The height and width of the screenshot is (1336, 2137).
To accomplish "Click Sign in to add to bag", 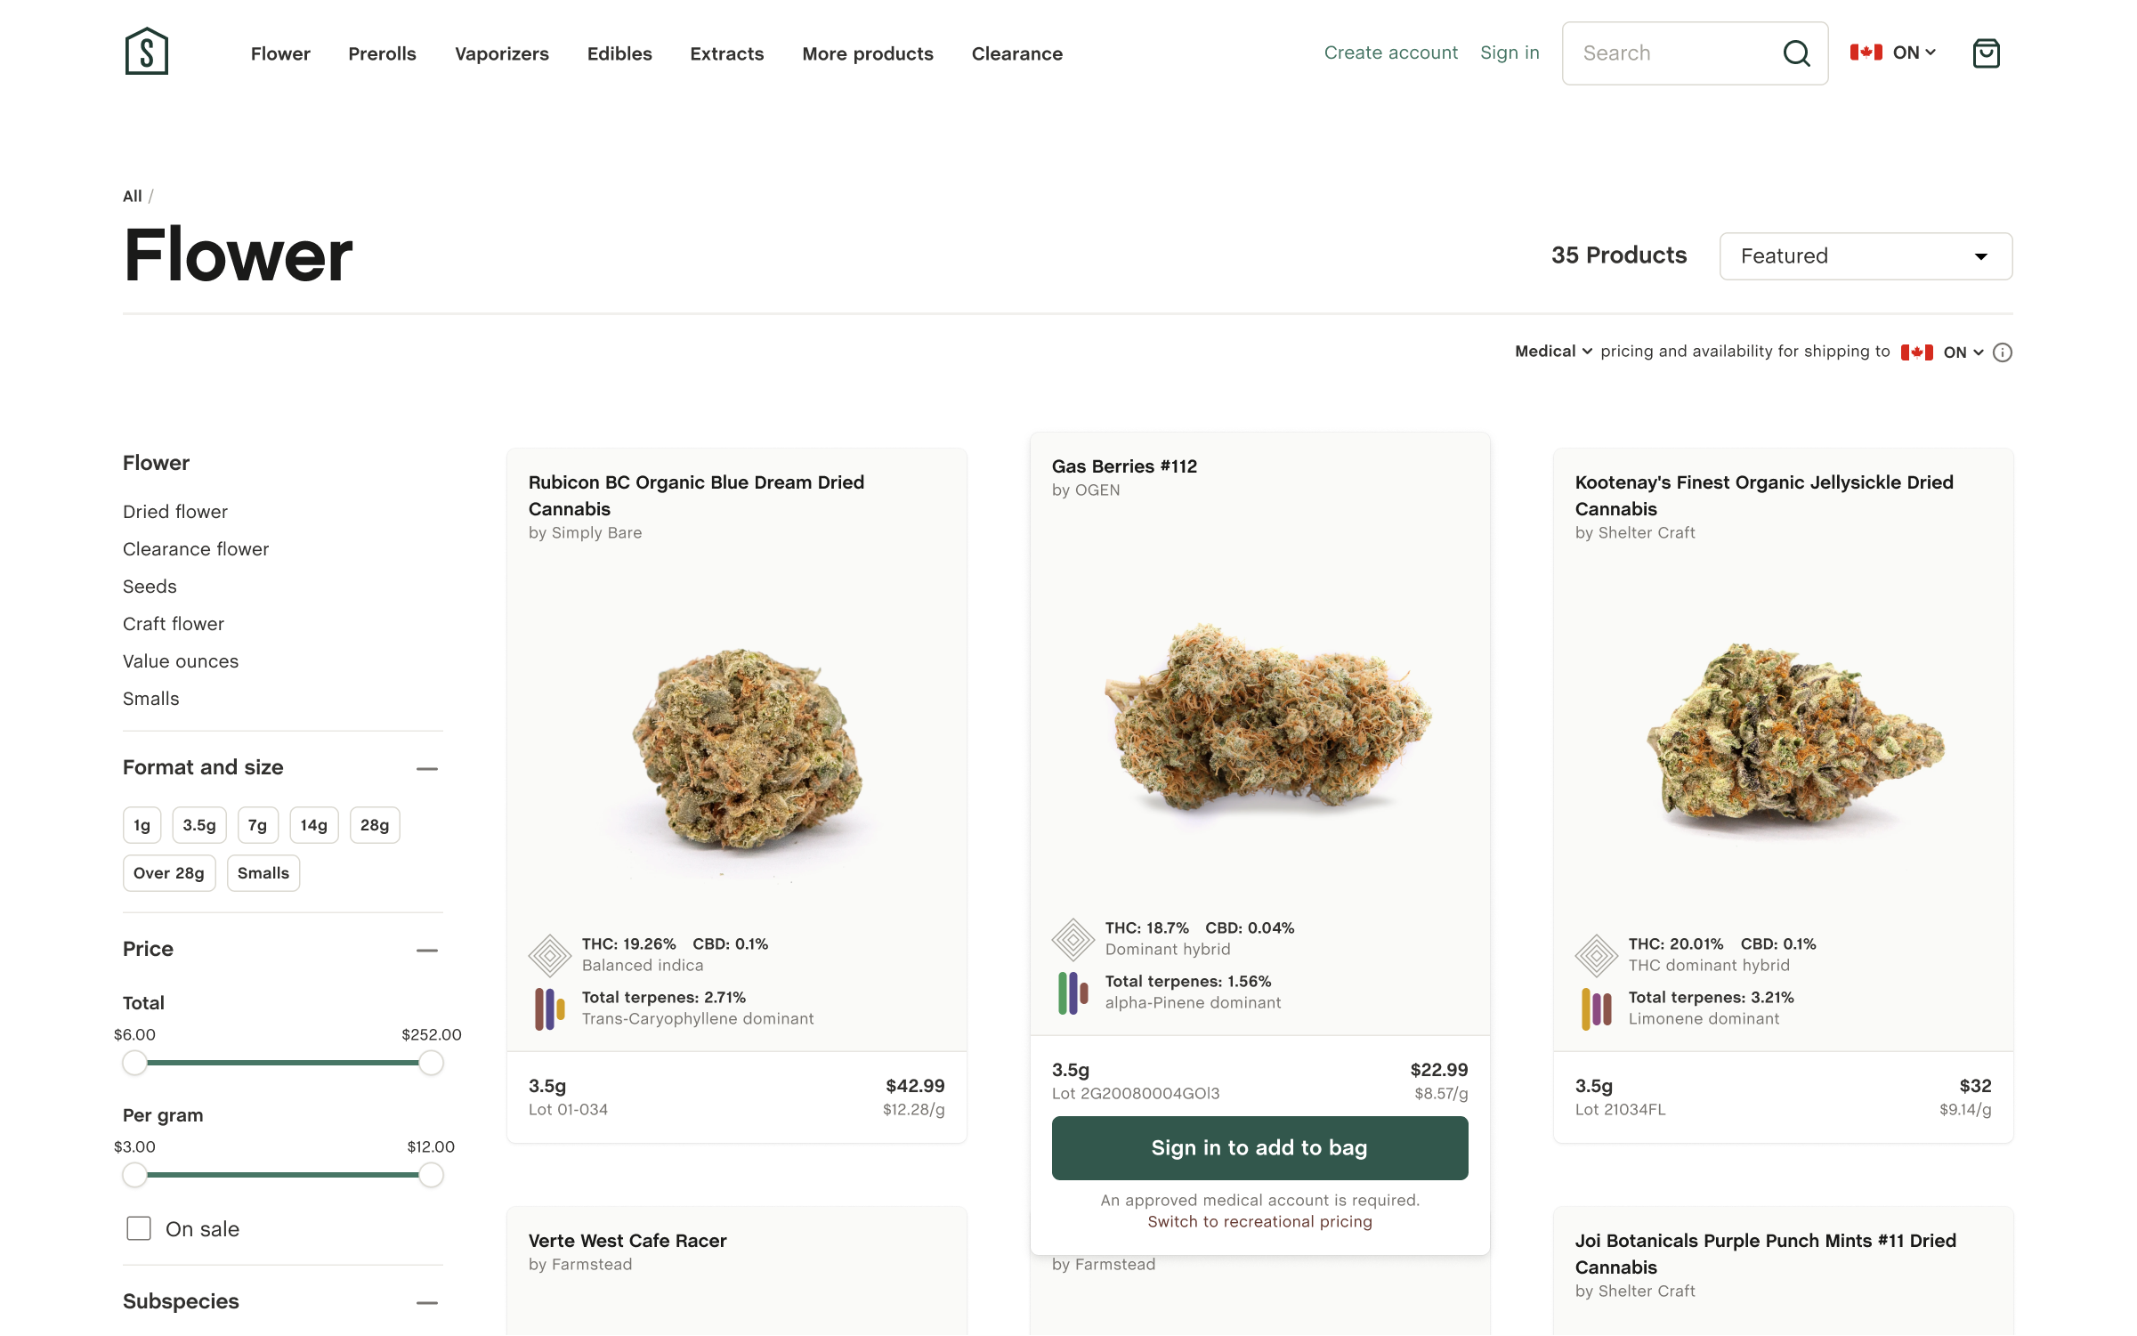I will [x=1259, y=1147].
